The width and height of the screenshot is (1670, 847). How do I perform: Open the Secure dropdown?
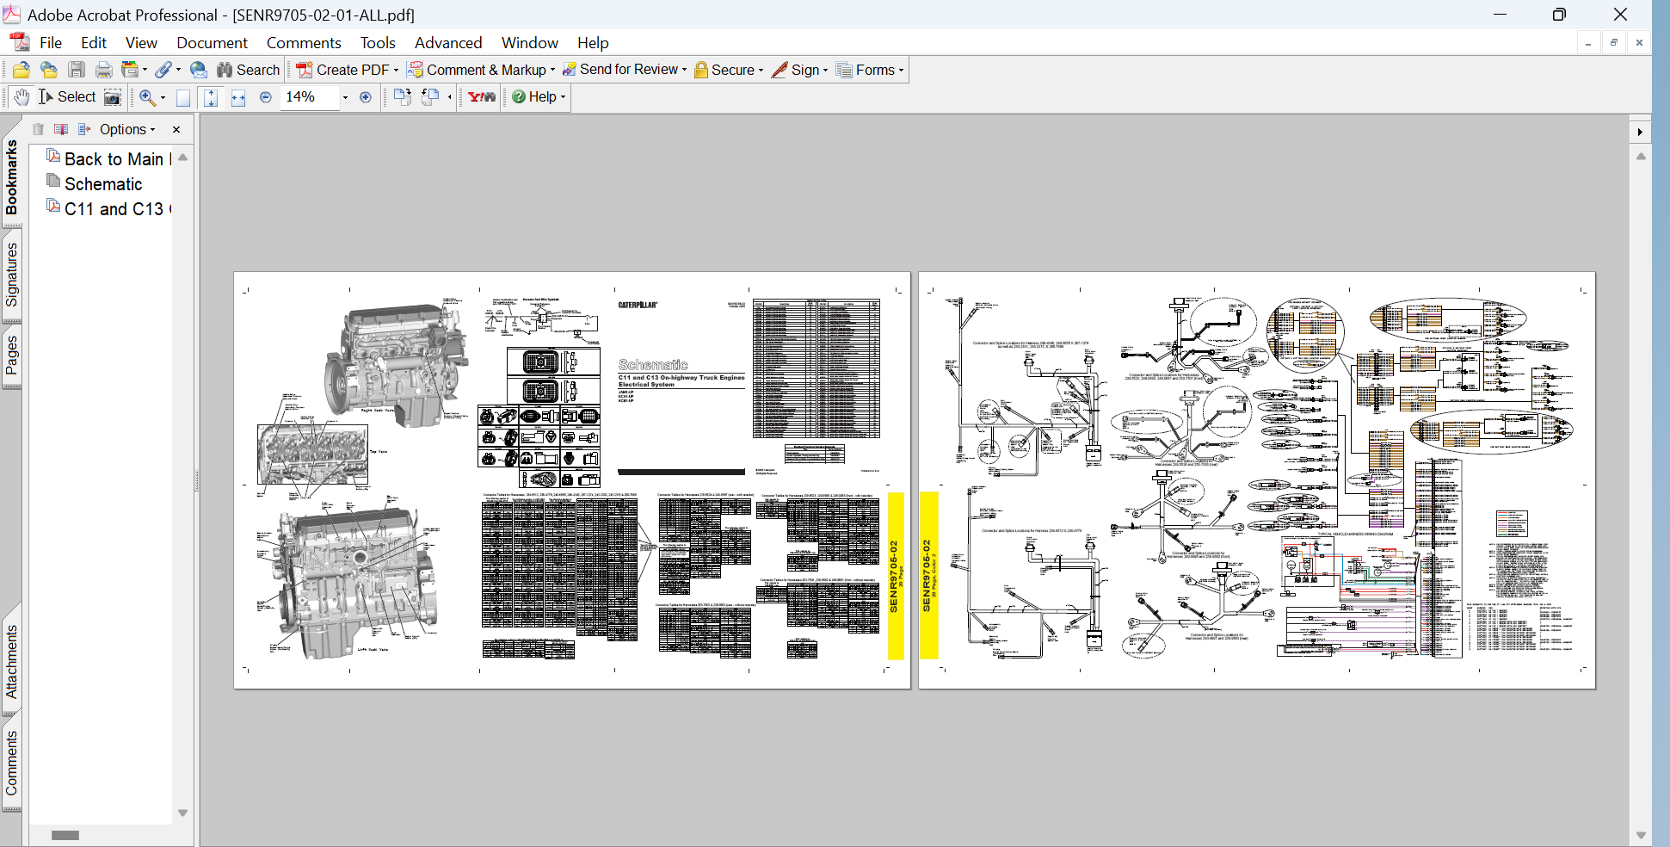click(x=729, y=70)
